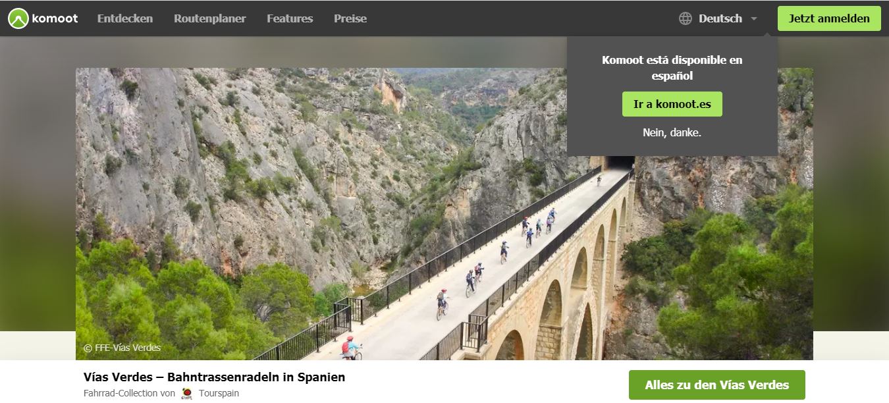Image resolution: width=889 pixels, height=403 pixels.
Task: Click the Komoot está disponible en español heading
Action: 672,68
